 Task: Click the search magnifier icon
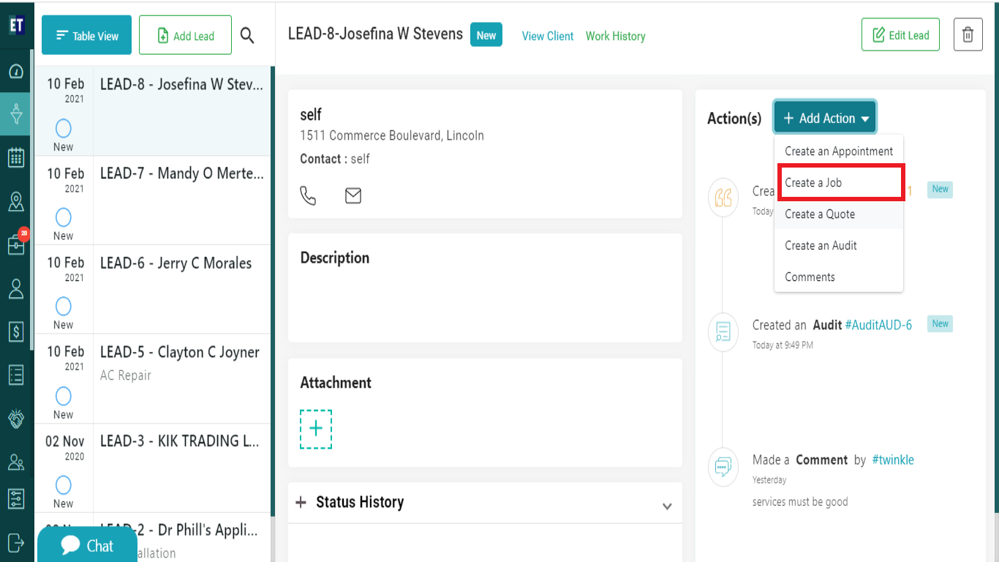[247, 35]
